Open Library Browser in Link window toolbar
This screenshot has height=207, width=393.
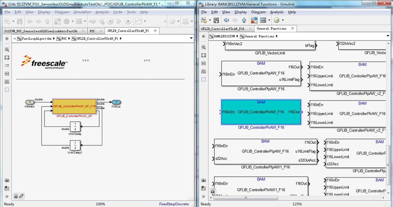pyautogui.click(x=57, y=22)
